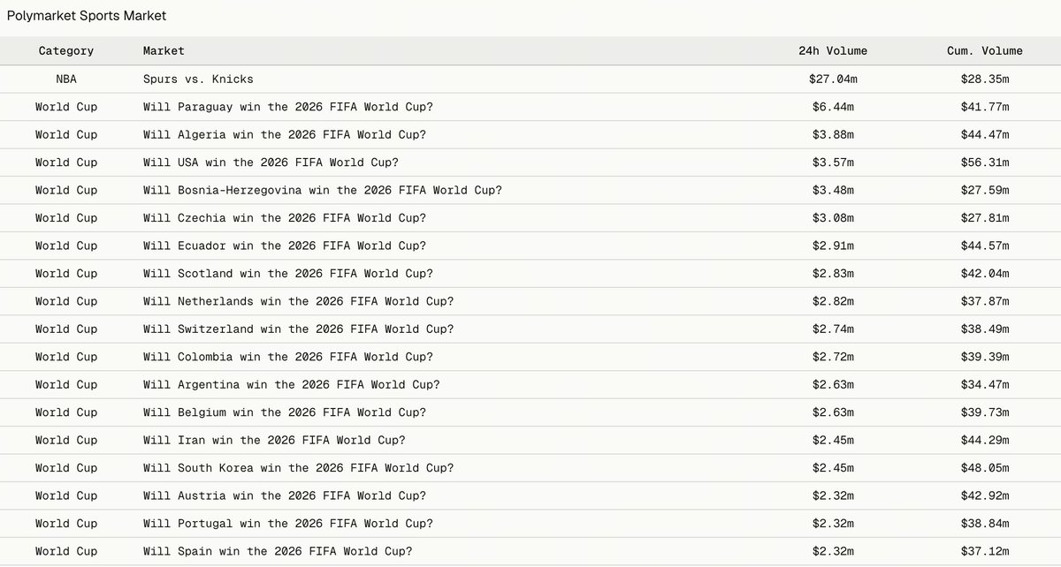The width and height of the screenshot is (1061, 567).
Task: Click the Polymarket Sports Market title
Action: (x=87, y=16)
